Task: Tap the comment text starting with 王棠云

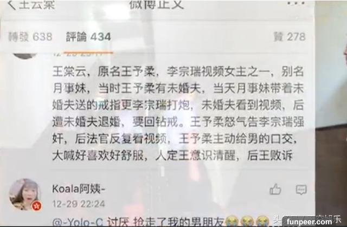Action: click(x=178, y=114)
